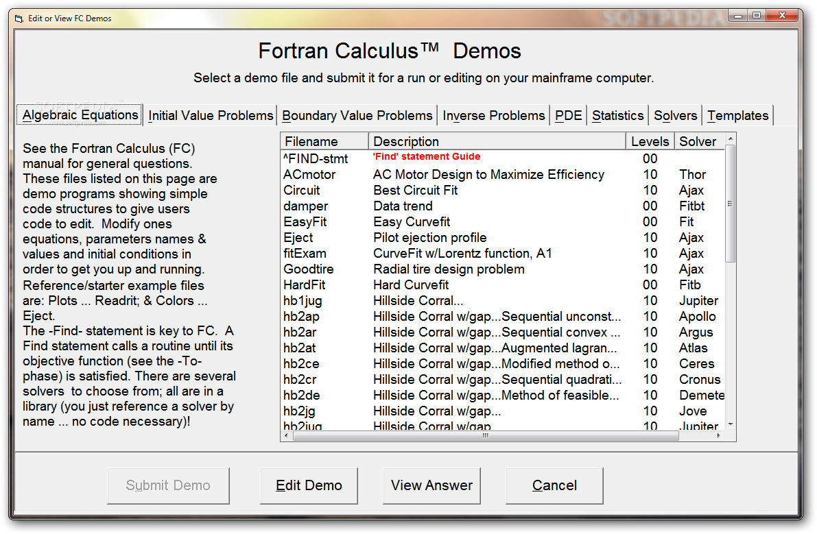
Task: Click the Description column header
Action: pos(497,142)
